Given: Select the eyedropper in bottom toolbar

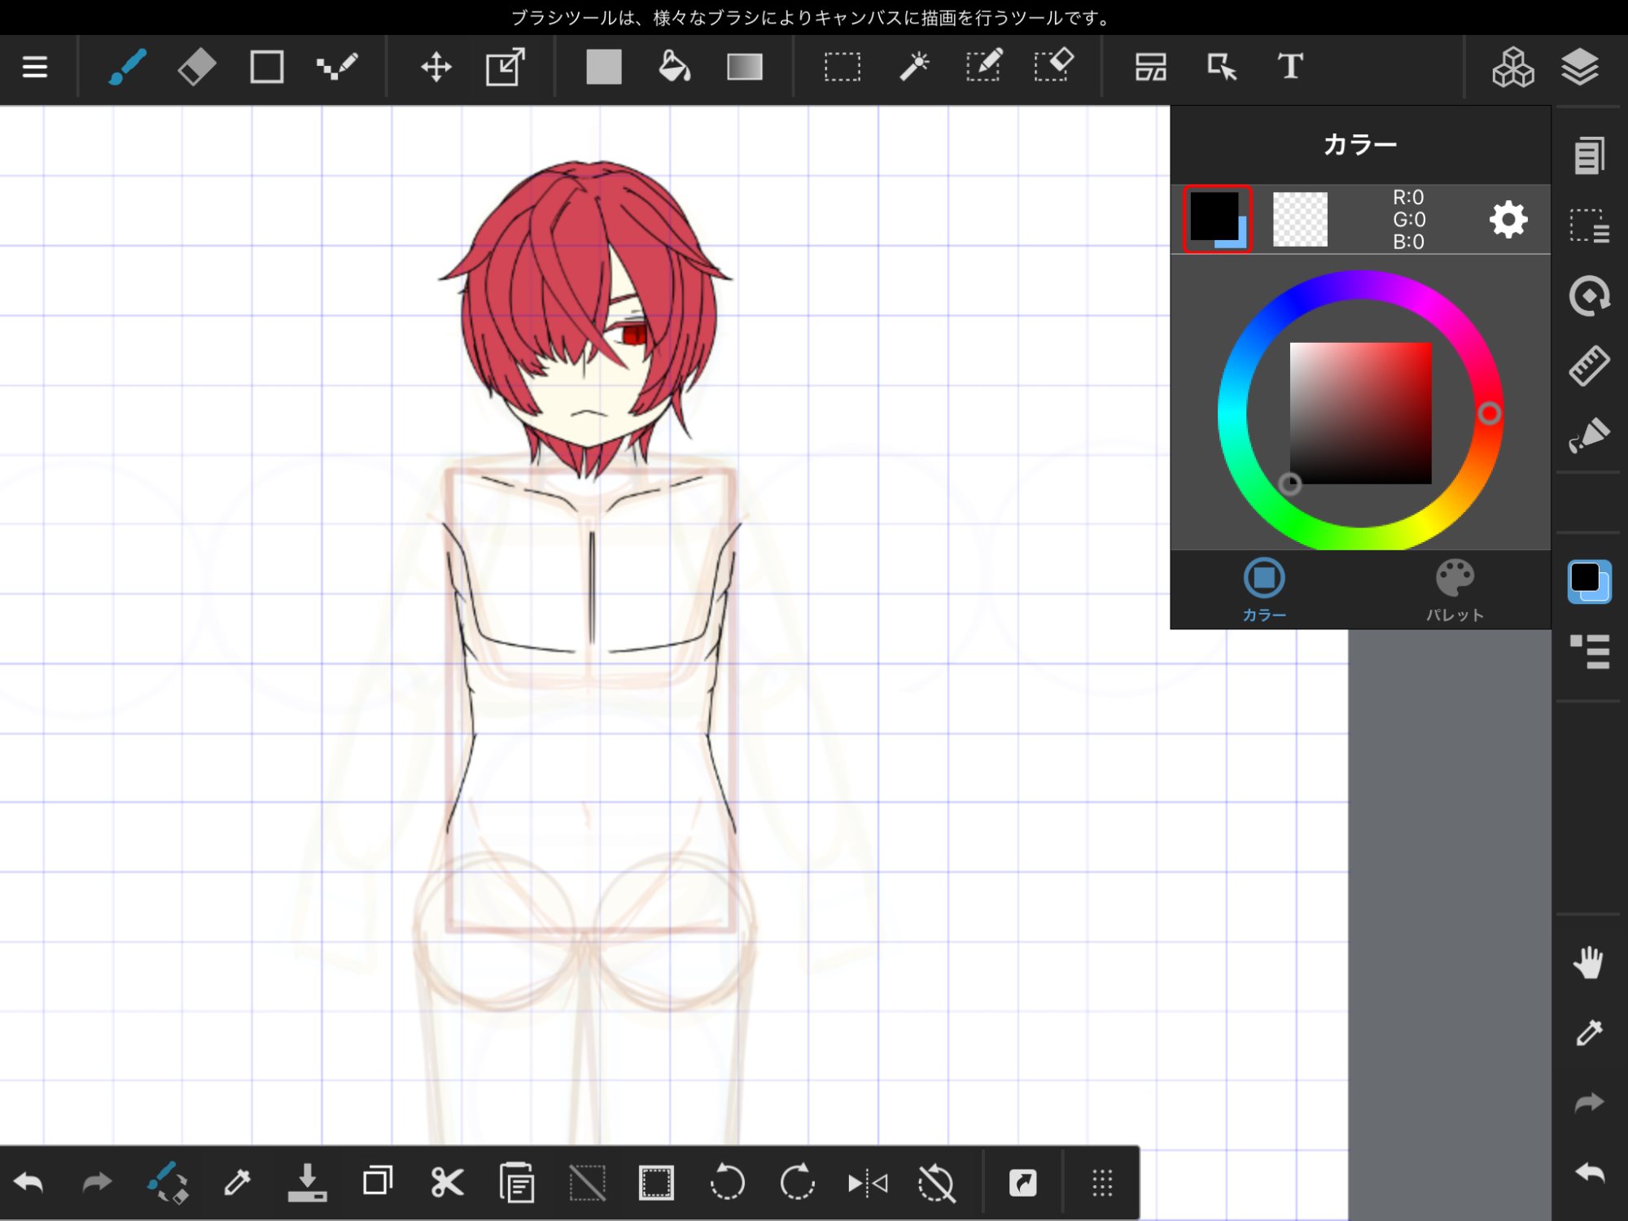Looking at the screenshot, I should (238, 1183).
